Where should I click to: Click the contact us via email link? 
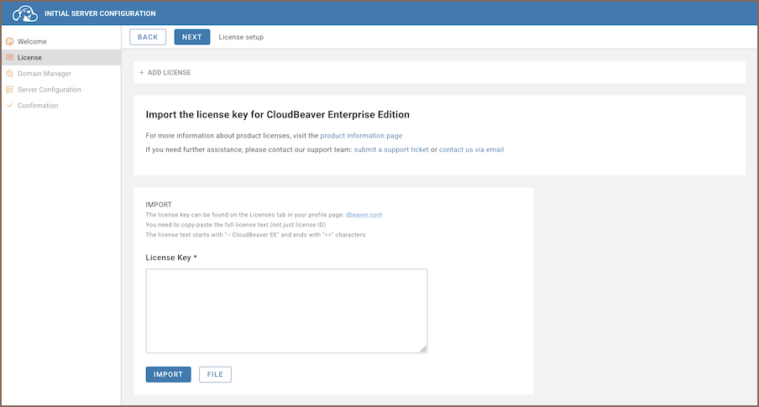tap(471, 149)
